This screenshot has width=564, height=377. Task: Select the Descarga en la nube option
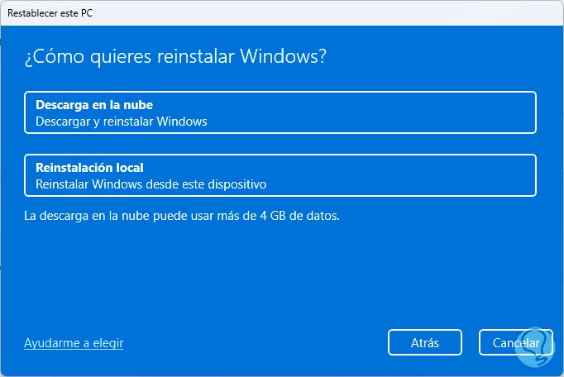point(280,112)
